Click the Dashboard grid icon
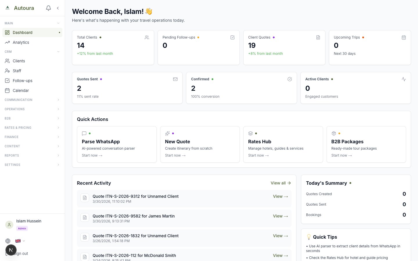The width and height of the screenshot is (418, 261). pos(7,32)
